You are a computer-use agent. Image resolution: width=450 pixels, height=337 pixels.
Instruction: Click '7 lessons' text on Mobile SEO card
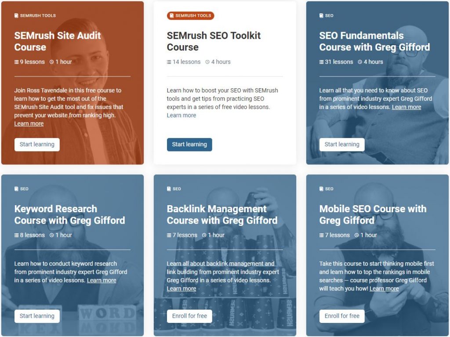pos(337,235)
